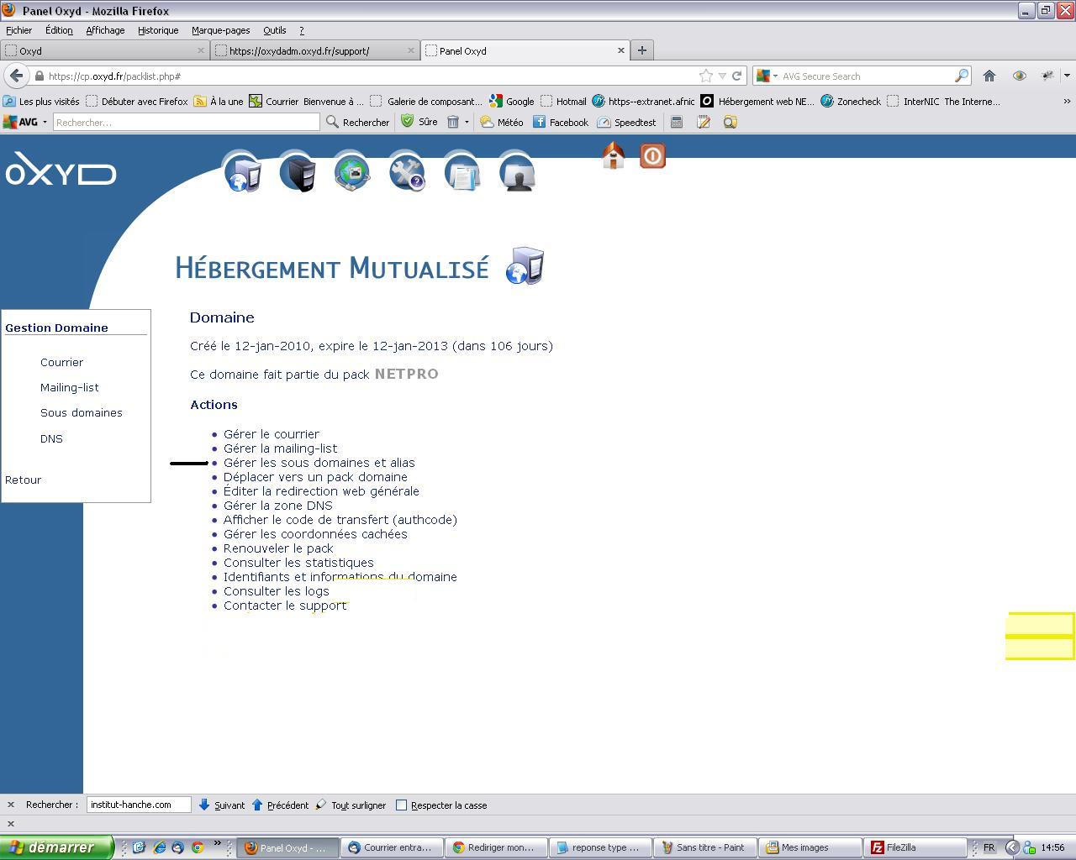Close the find bar

tap(11, 805)
